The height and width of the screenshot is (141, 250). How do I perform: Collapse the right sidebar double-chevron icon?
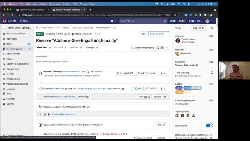[212, 28]
